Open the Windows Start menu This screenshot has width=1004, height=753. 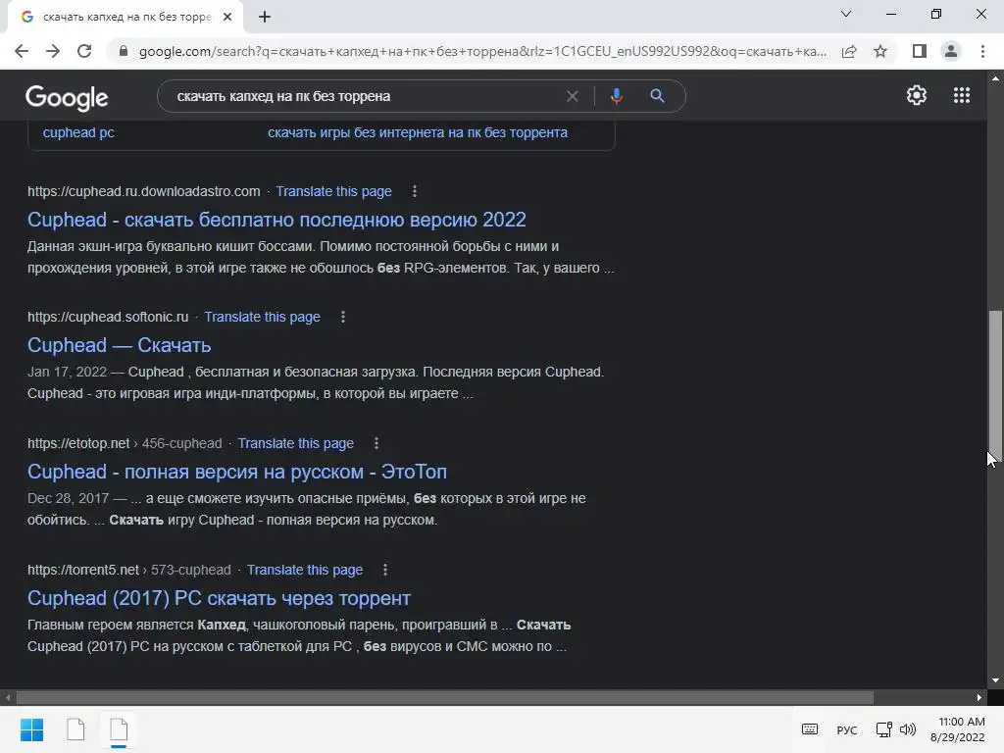pos(31,729)
